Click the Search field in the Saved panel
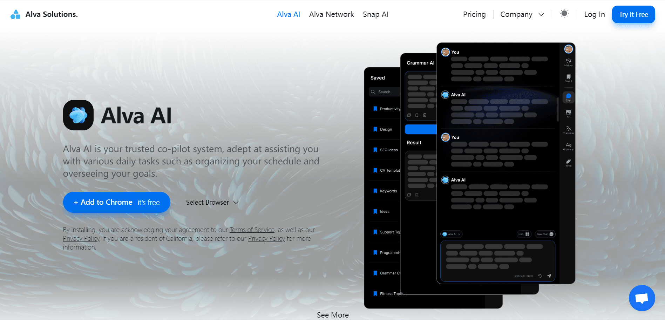 pos(385,92)
